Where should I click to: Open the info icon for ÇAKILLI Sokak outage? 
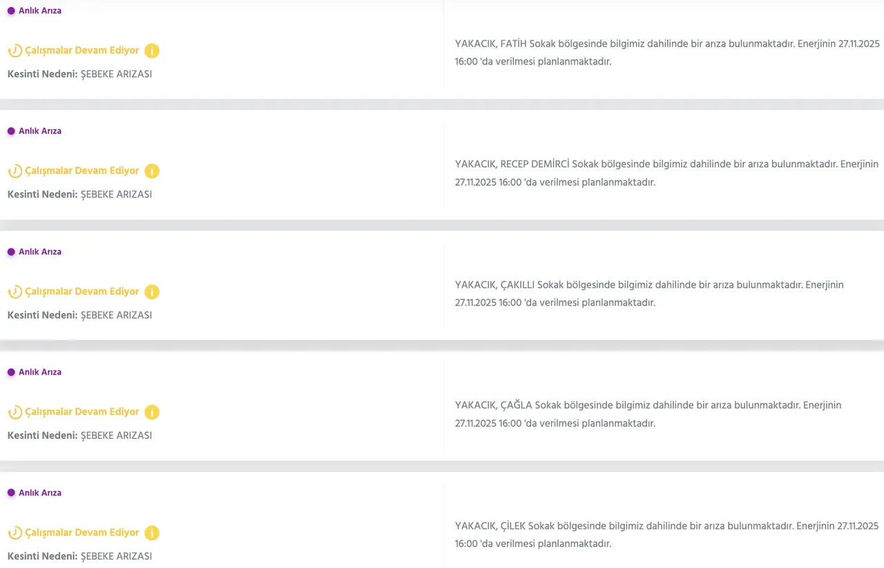pyautogui.click(x=152, y=292)
